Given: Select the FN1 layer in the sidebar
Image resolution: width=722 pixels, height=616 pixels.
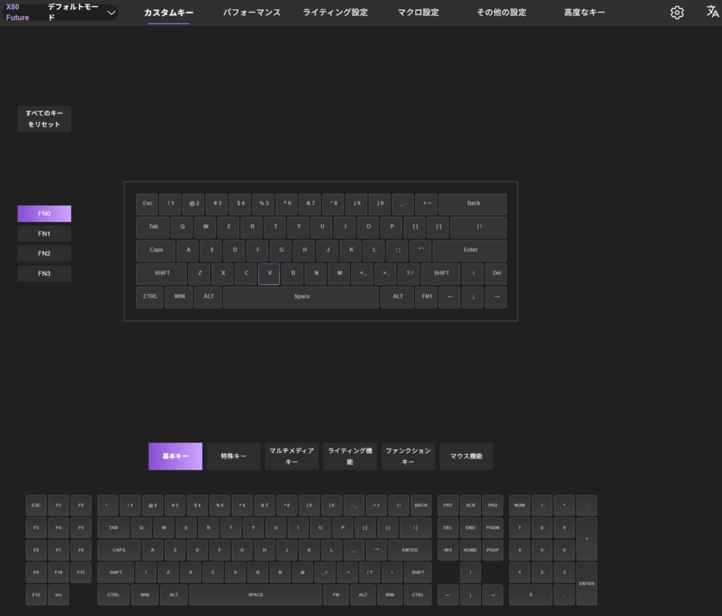Looking at the screenshot, I should (x=44, y=233).
